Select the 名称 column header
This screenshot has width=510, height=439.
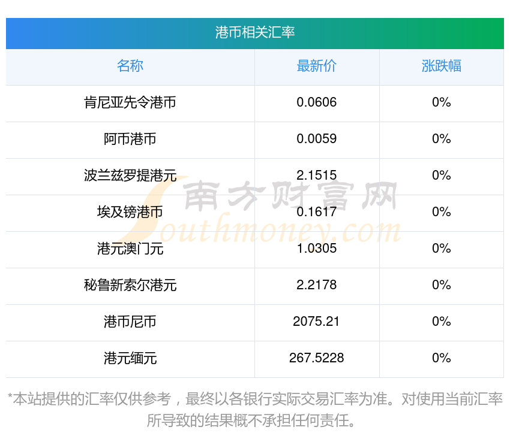click(130, 66)
